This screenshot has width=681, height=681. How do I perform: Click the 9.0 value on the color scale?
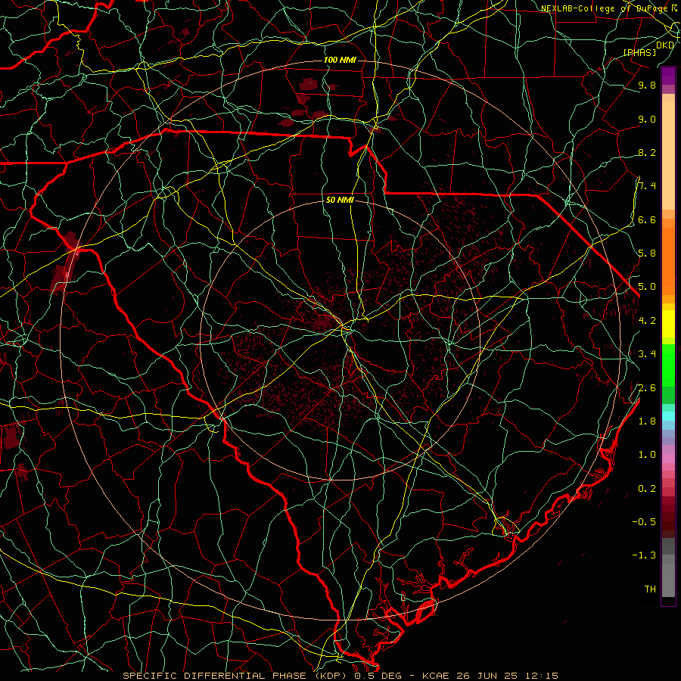(647, 119)
